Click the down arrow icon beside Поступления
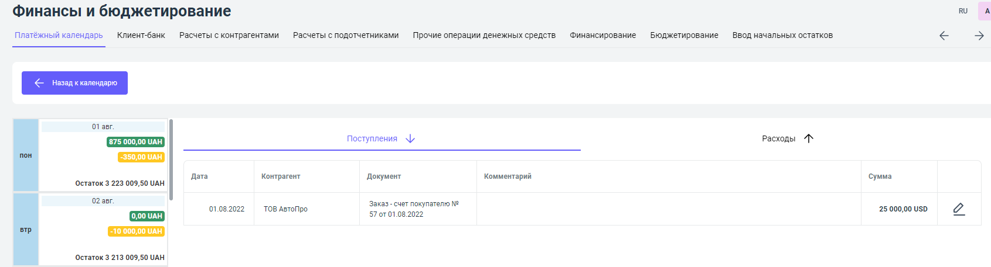Screen dimensions: 991x267 (x=410, y=138)
